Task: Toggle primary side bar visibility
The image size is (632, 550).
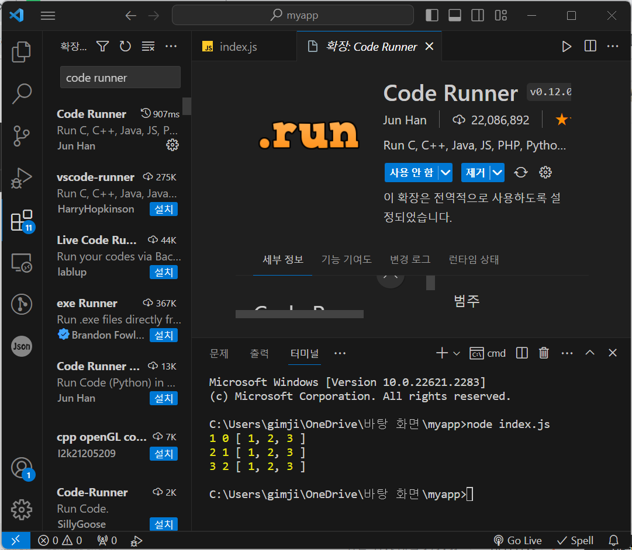Action: click(431, 16)
